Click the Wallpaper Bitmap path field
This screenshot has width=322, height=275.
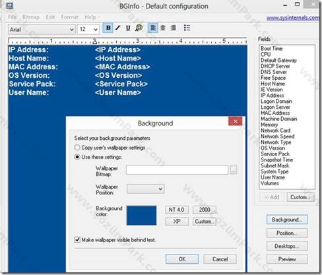[x=177, y=170]
